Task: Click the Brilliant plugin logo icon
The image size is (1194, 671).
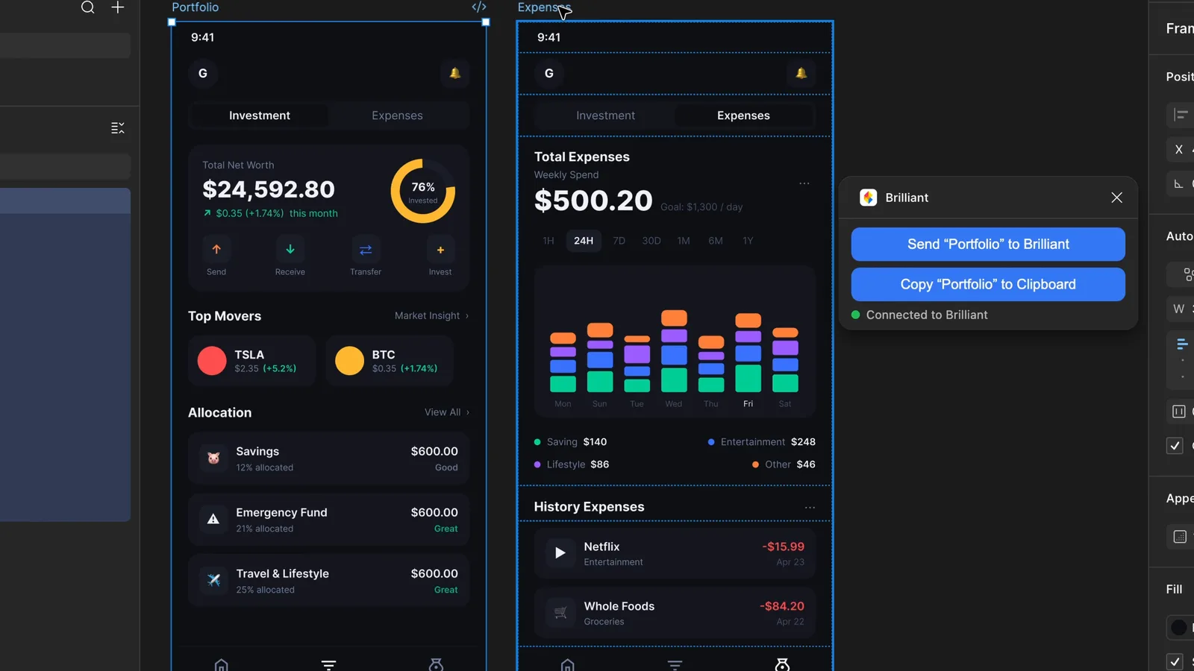Action: [x=868, y=198]
